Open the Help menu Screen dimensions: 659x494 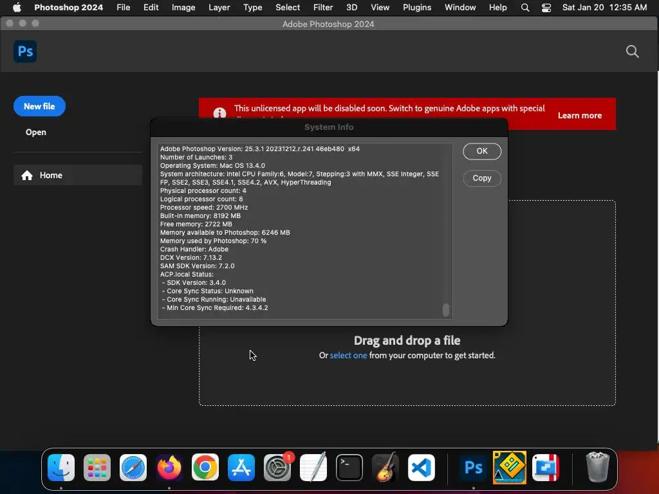pyautogui.click(x=497, y=8)
